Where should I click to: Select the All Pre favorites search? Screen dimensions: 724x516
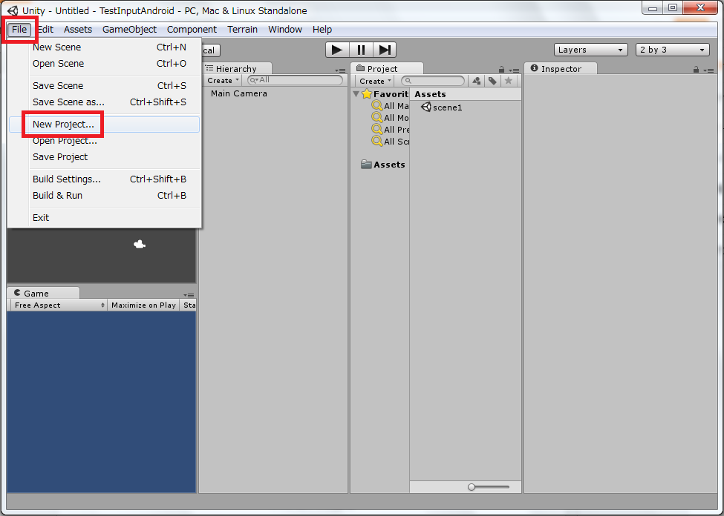[390, 130]
